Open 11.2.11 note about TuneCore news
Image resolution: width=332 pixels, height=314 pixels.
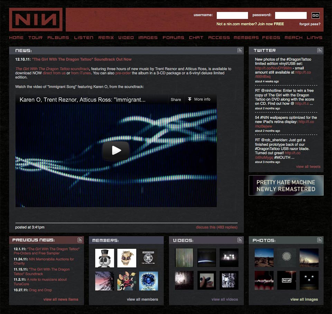pyautogui.click(x=40, y=282)
